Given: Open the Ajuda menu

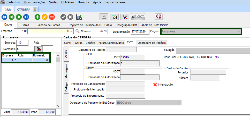Looking at the screenshot, I should (x=97, y=2).
